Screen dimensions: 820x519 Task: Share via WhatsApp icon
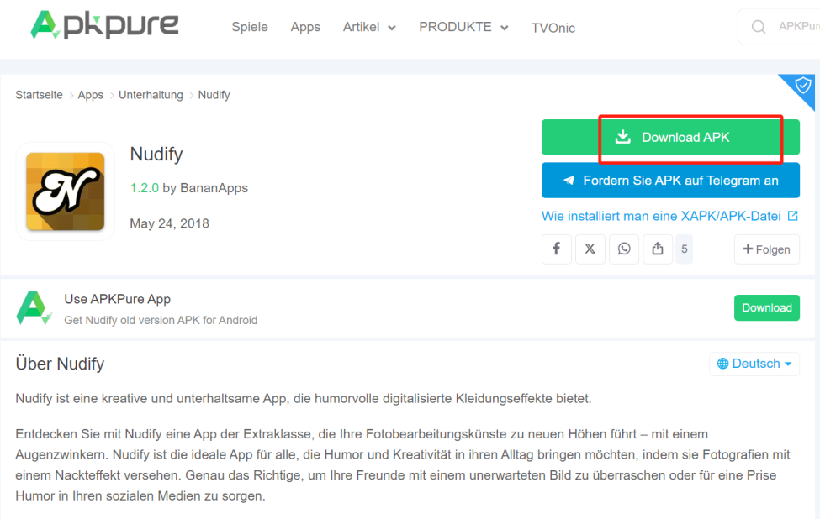click(x=624, y=249)
